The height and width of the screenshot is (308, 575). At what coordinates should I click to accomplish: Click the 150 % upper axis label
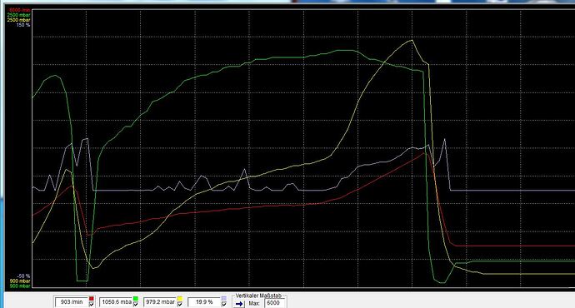pyautogui.click(x=23, y=25)
